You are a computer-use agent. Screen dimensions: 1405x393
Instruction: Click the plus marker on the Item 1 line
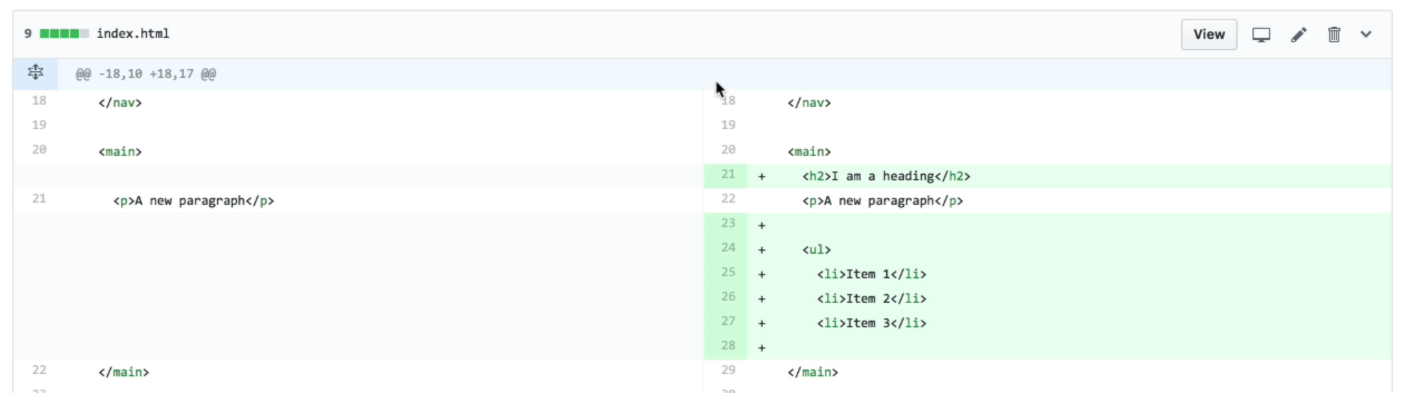click(762, 275)
